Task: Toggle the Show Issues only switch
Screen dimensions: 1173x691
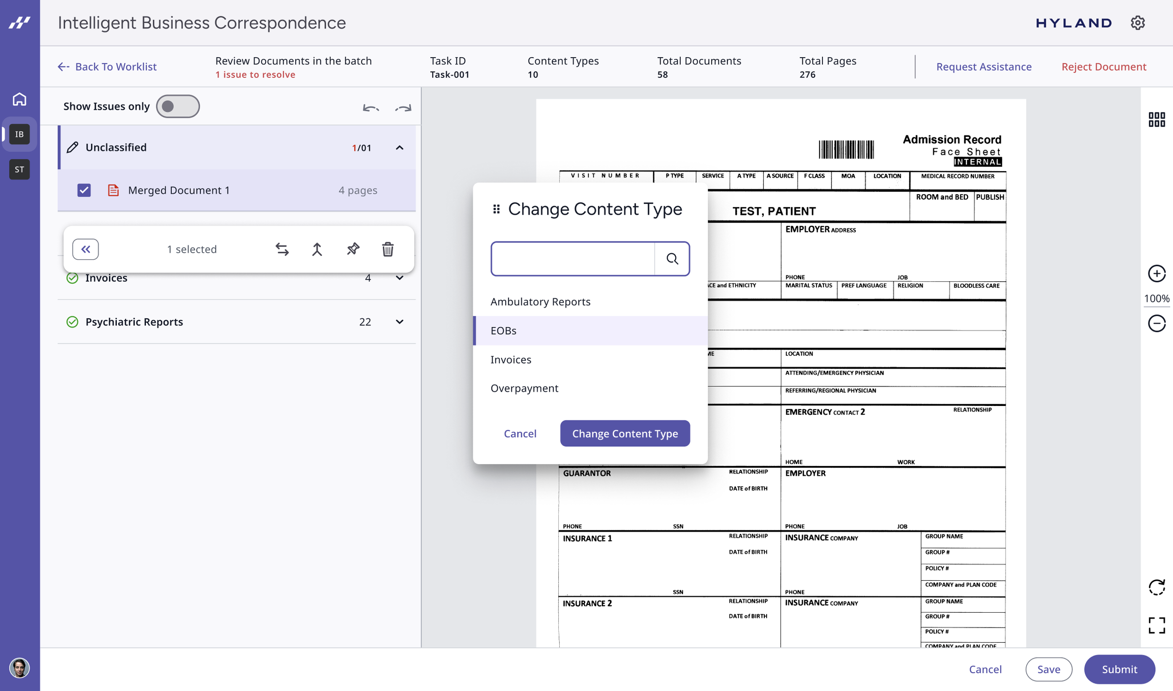Action: (x=178, y=106)
